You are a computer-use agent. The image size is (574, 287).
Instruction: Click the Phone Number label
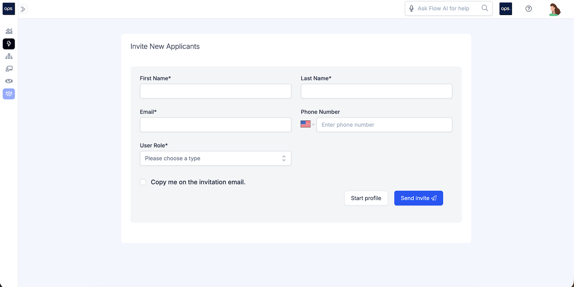pos(320,112)
